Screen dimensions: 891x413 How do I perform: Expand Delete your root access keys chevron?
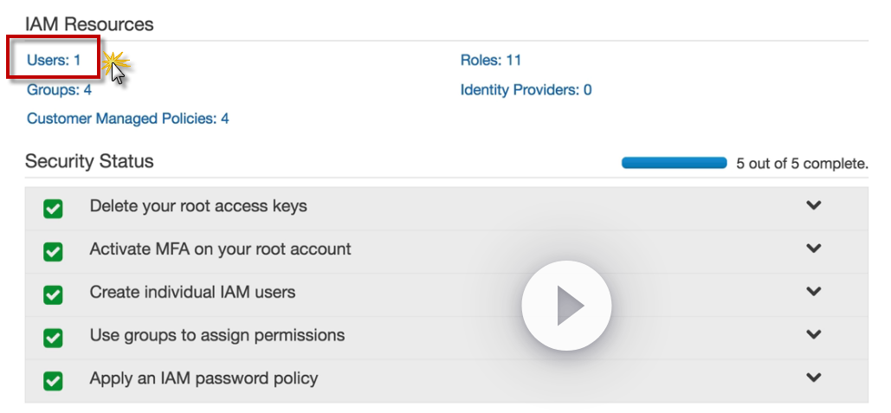813,206
